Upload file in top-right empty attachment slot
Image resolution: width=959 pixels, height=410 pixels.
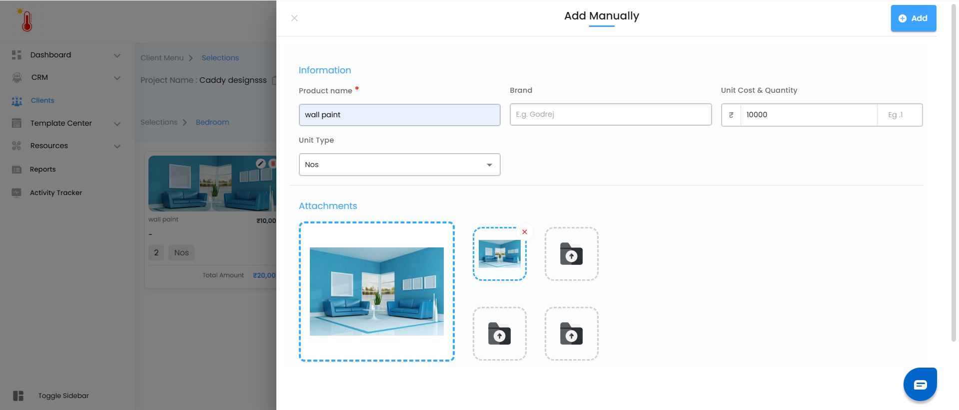click(x=572, y=254)
